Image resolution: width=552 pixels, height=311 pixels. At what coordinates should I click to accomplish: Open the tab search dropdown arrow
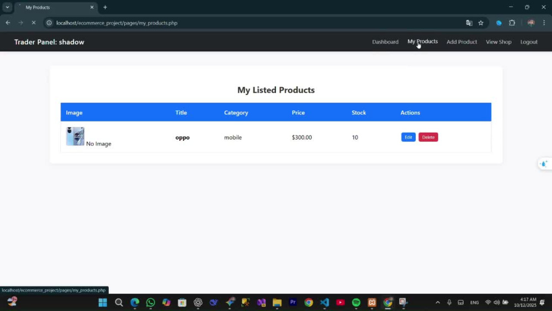tap(7, 7)
